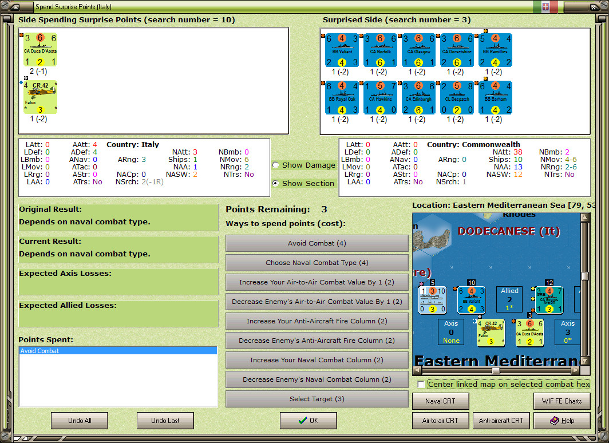Open the WIF FE Charts

pos(562,401)
